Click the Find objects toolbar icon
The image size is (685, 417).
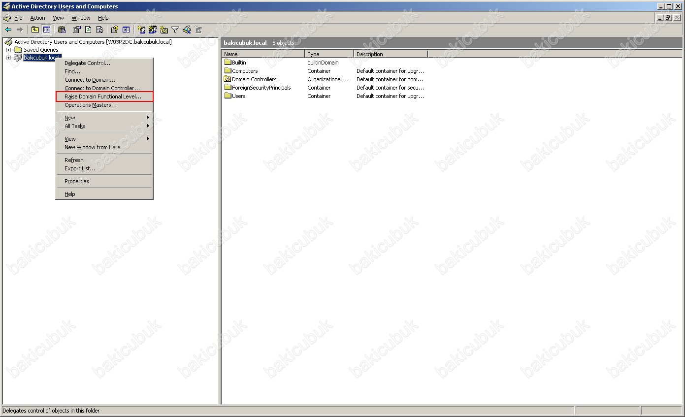click(187, 30)
